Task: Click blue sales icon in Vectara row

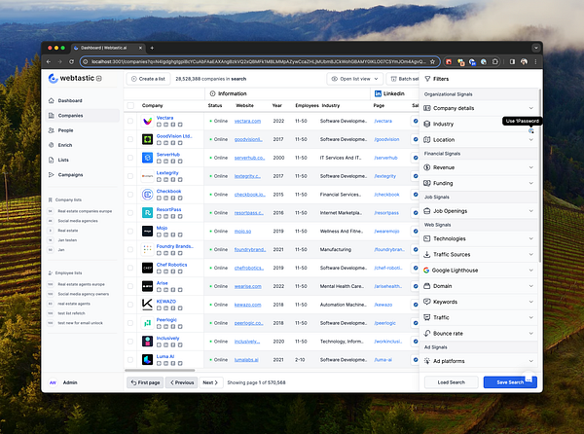Action: [x=416, y=121]
